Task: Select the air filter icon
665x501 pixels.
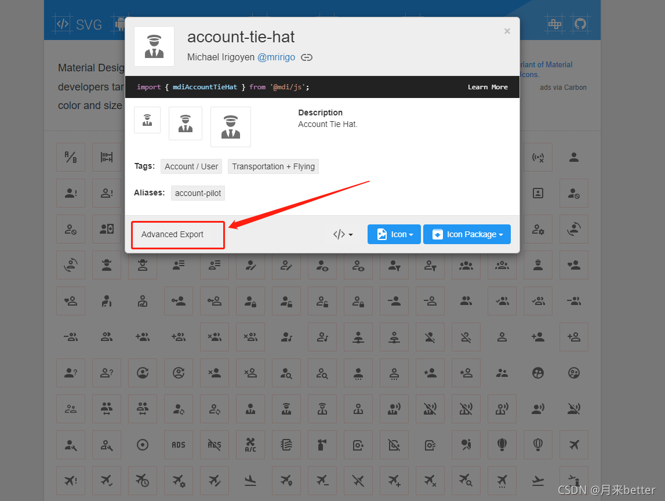Action: pyautogui.click(x=286, y=445)
